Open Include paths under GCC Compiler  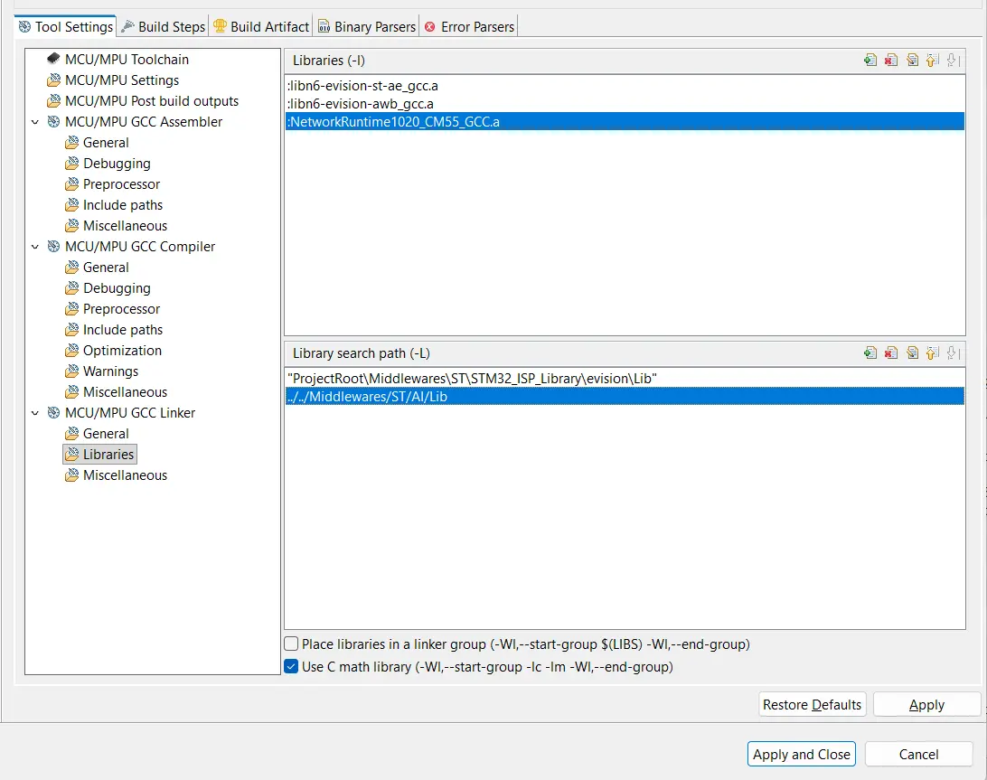point(123,329)
